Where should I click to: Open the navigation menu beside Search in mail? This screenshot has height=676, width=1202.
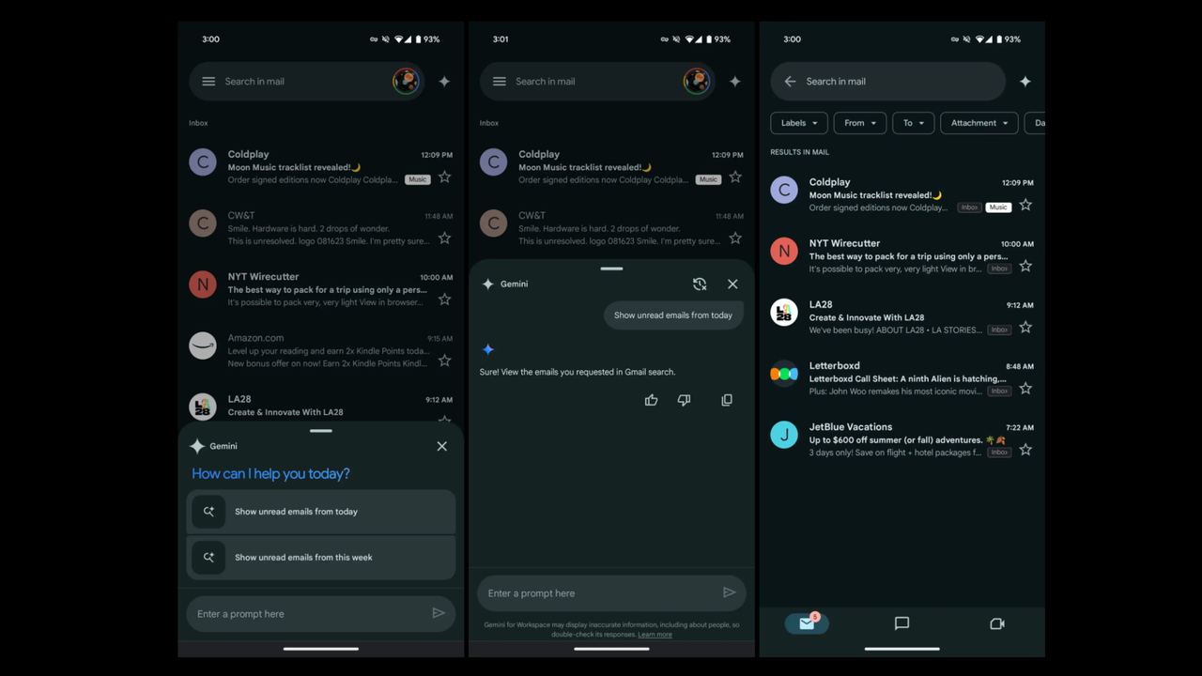click(x=208, y=81)
